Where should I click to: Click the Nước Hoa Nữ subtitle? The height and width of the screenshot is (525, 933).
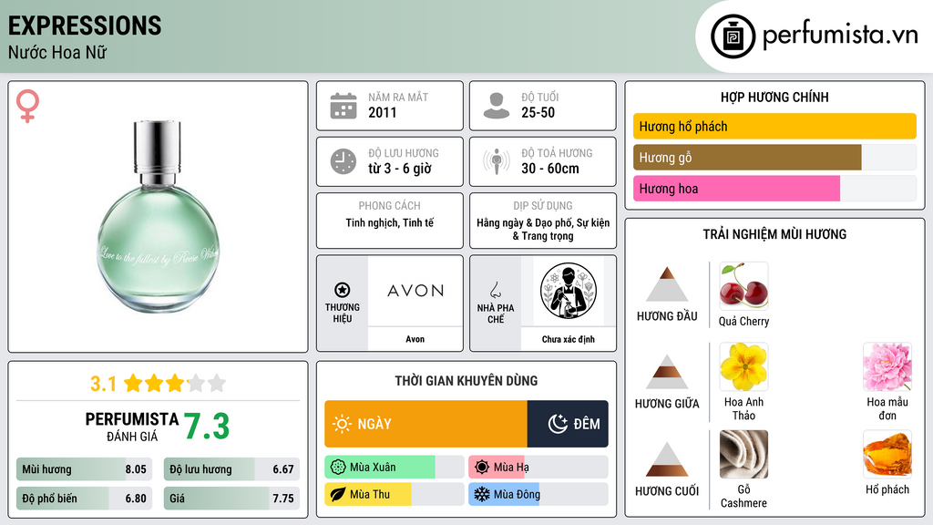[57, 52]
